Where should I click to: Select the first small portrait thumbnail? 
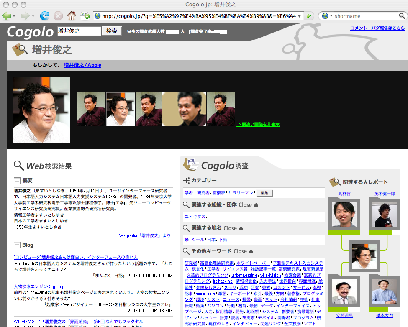[x=91, y=109]
